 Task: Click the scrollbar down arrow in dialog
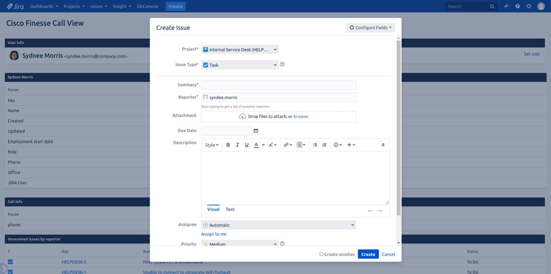tap(399, 243)
